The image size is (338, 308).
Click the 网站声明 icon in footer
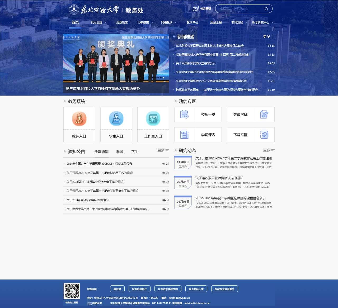point(89,303)
